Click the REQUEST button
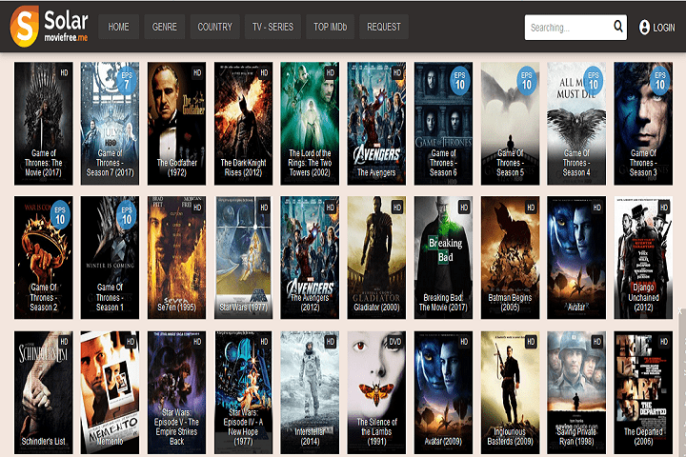This screenshot has width=686, height=457. (x=384, y=27)
